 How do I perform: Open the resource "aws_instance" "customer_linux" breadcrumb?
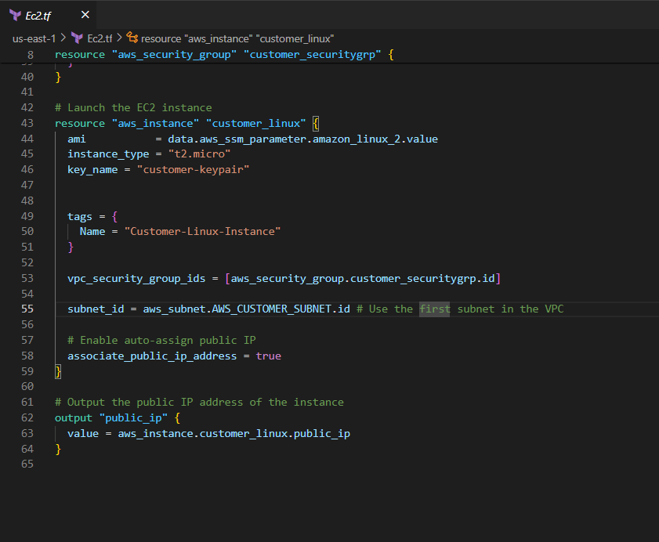click(237, 38)
